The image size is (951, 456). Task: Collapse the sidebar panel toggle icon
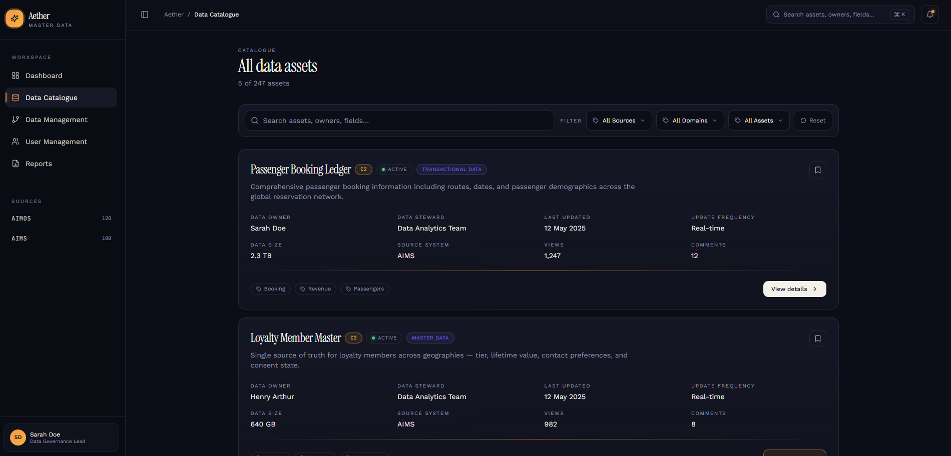click(x=145, y=14)
